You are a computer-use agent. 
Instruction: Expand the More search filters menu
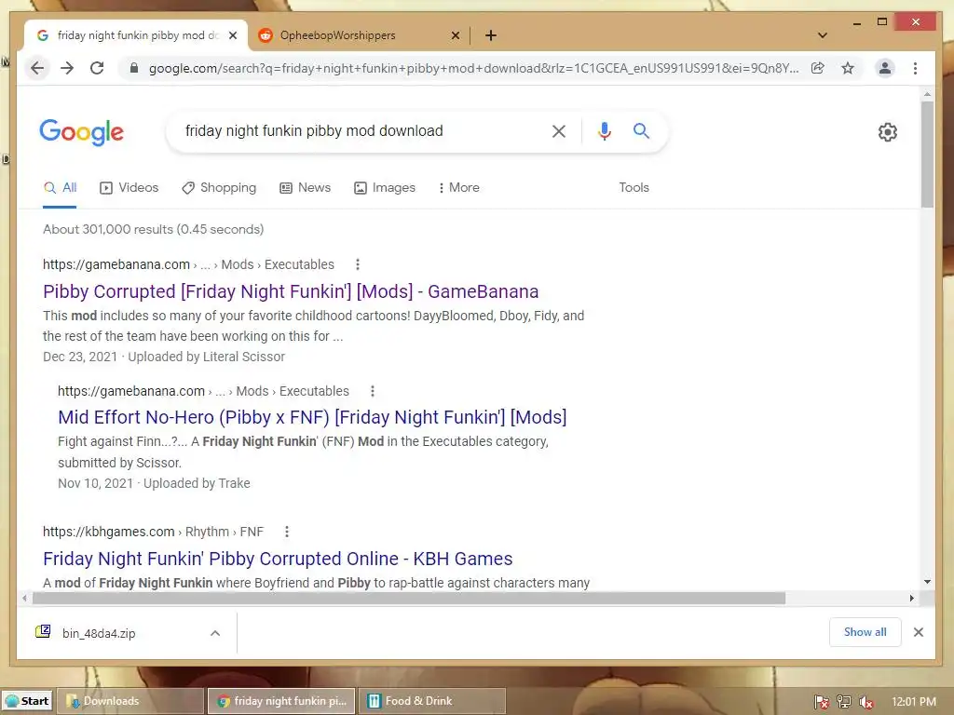[458, 188]
